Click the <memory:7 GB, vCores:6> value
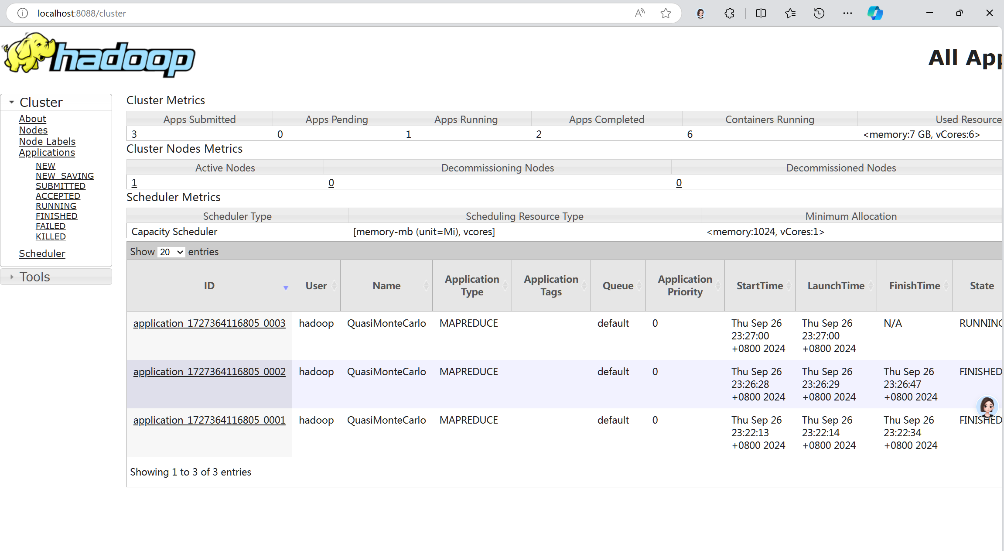Image resolution: width=1004 pixels, height=551 pixels. click(x=922, y=134)
